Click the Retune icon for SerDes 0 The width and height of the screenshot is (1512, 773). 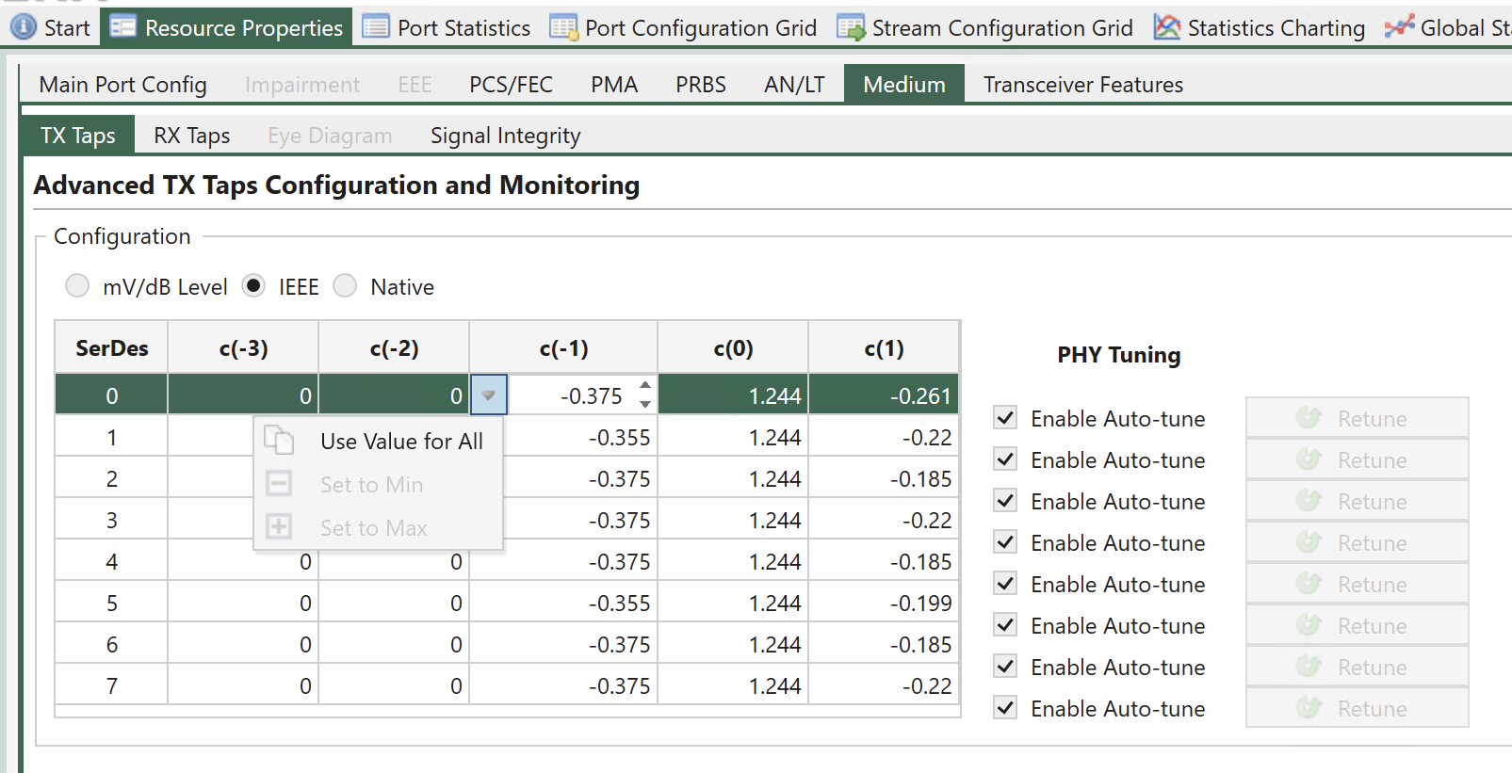[1309, 417]
